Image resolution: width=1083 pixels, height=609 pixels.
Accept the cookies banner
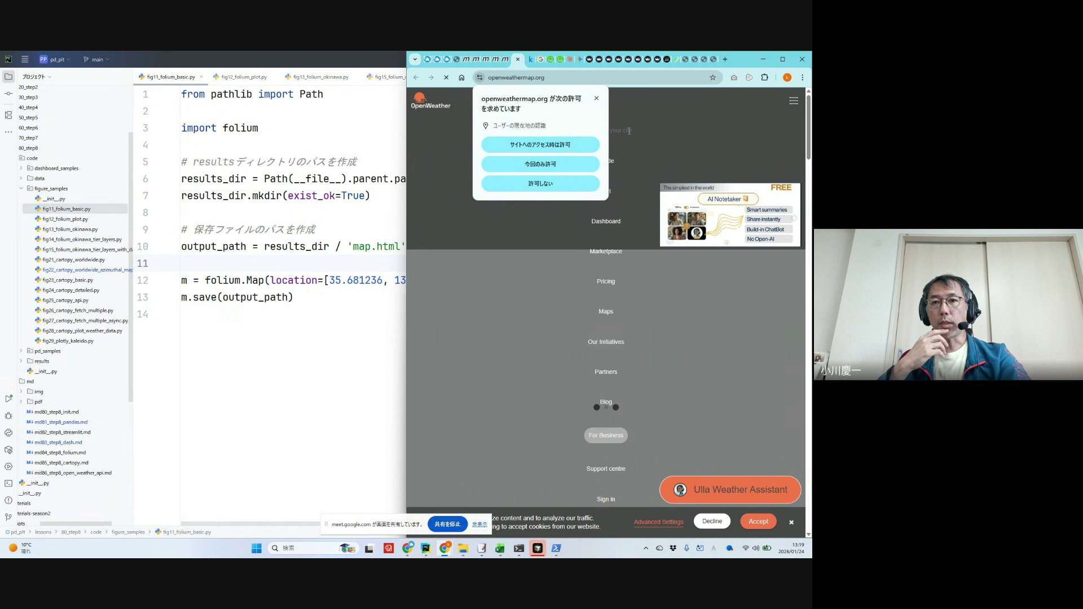click(x=758, y=522)
